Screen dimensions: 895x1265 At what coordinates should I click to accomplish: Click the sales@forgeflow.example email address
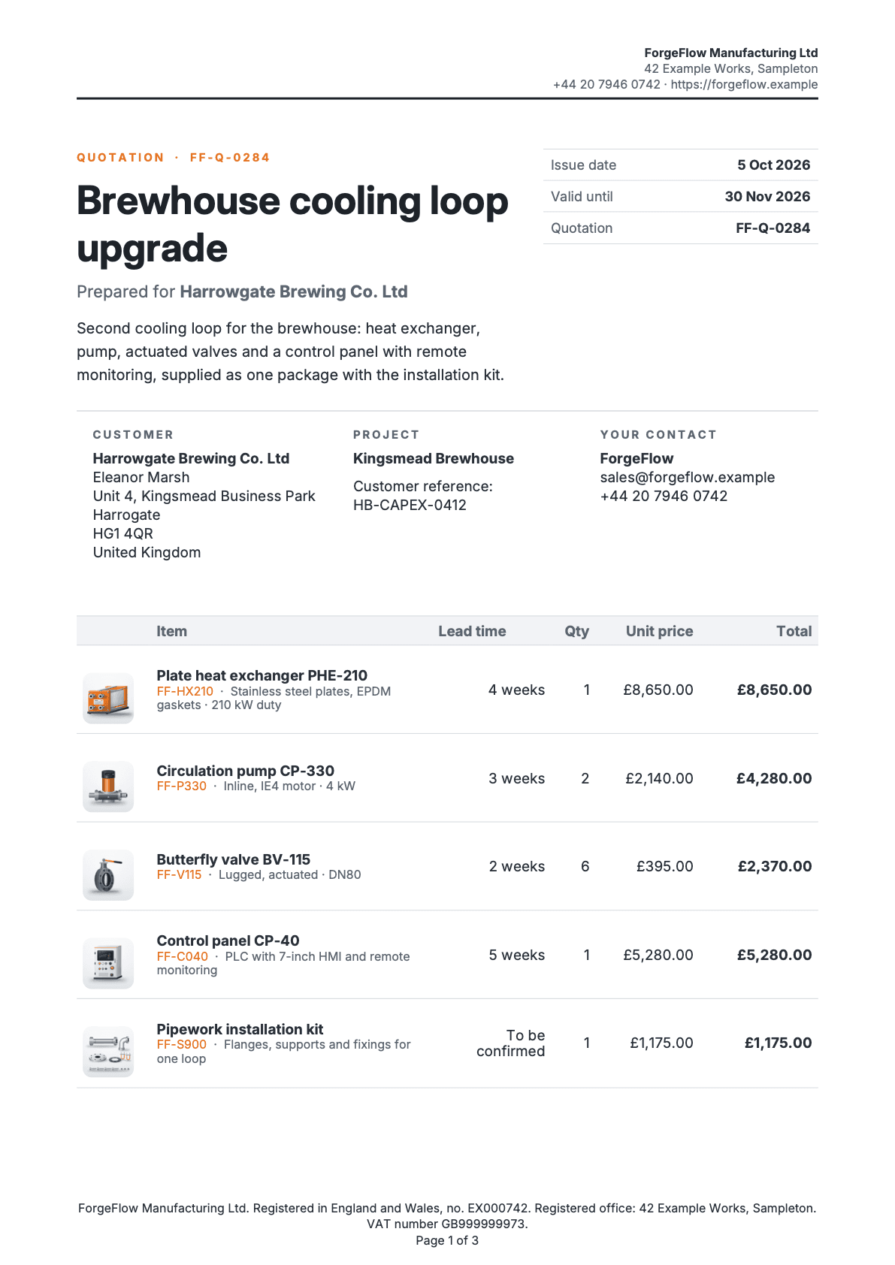coord(687,477)
